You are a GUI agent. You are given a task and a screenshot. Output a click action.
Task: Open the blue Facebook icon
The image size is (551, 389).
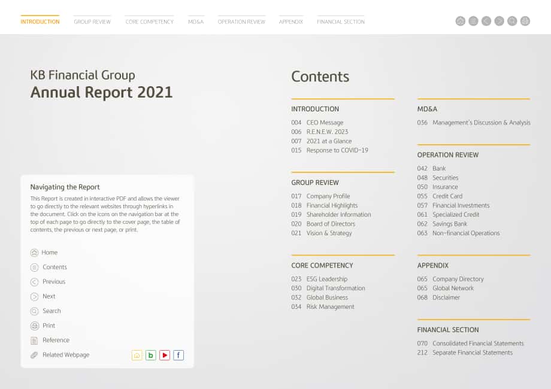178,355
